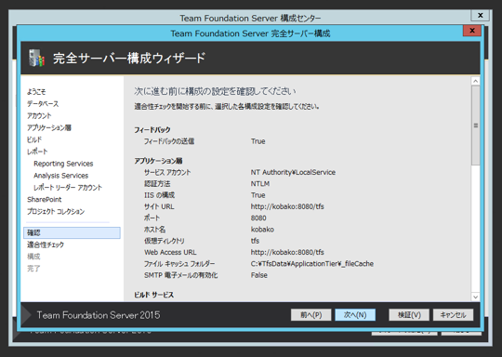Click the scrollbar up arrow
This screenshot has height=357, width=502.
[475, 81]
